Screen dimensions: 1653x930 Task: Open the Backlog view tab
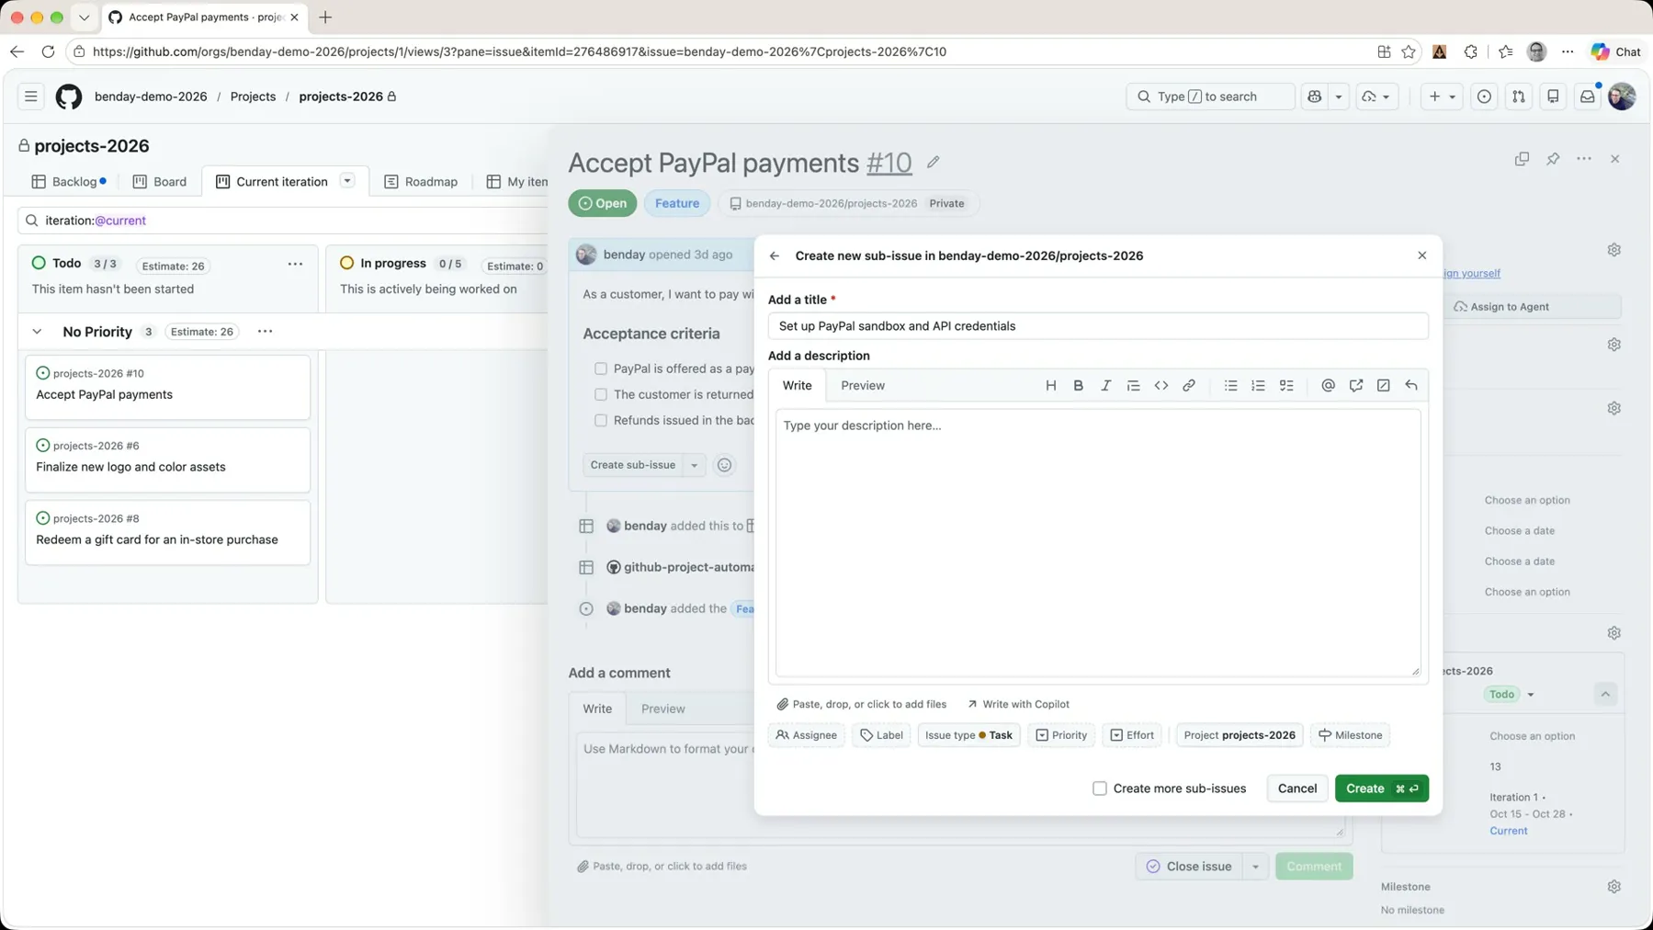(x=69, y=182)
